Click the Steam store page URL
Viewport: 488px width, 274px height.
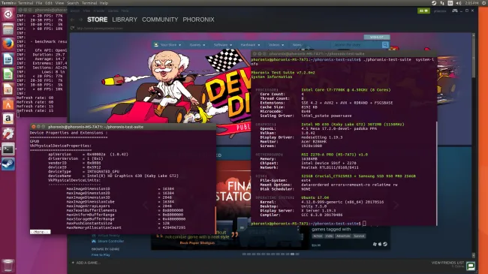point(100,29)
